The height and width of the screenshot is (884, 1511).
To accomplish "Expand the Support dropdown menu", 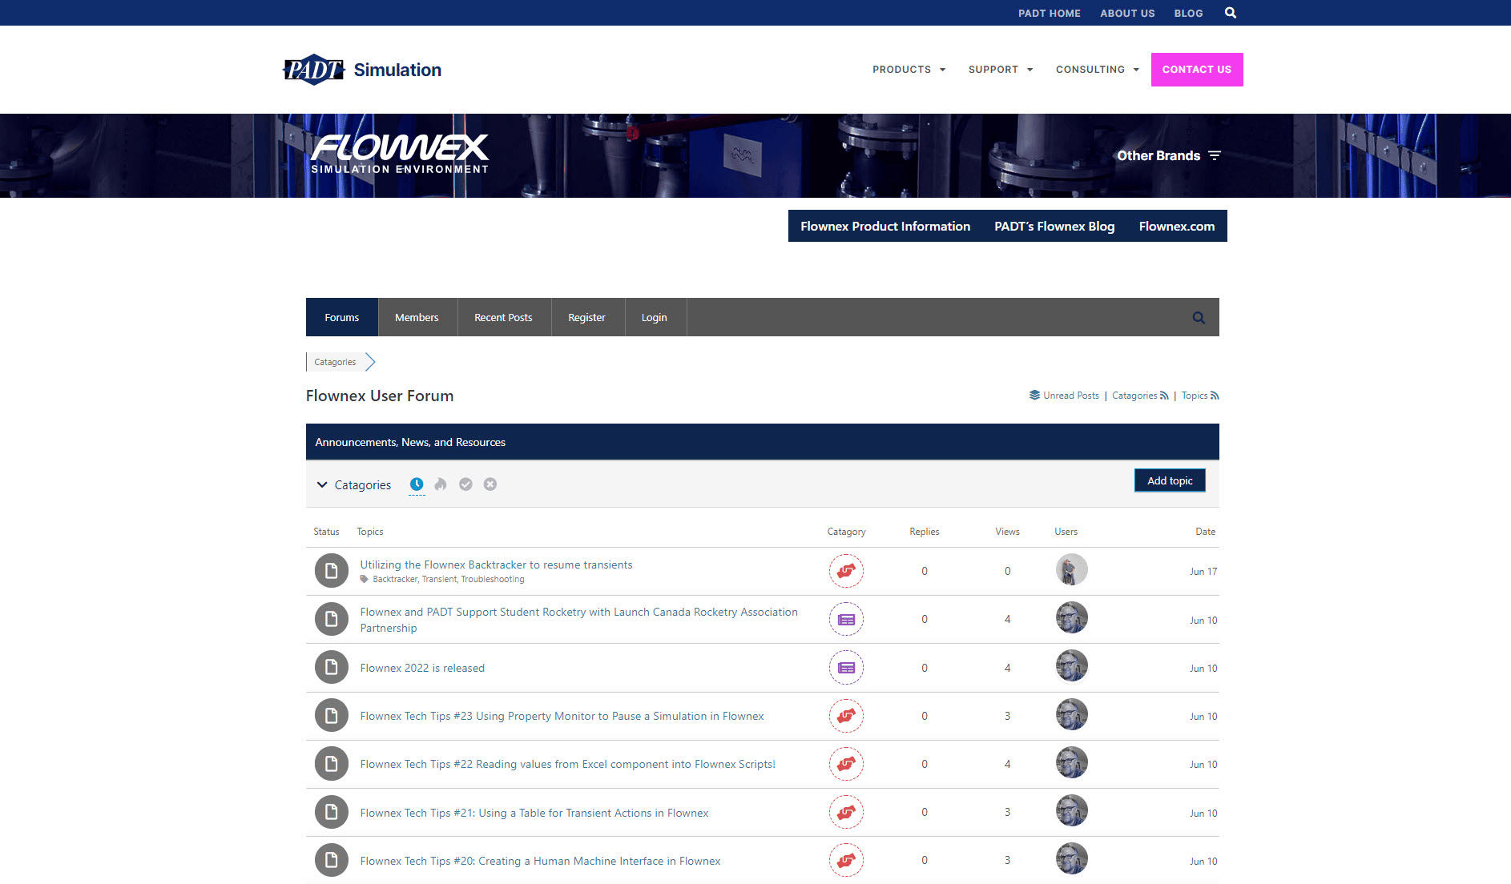I will pos(1001,70).
